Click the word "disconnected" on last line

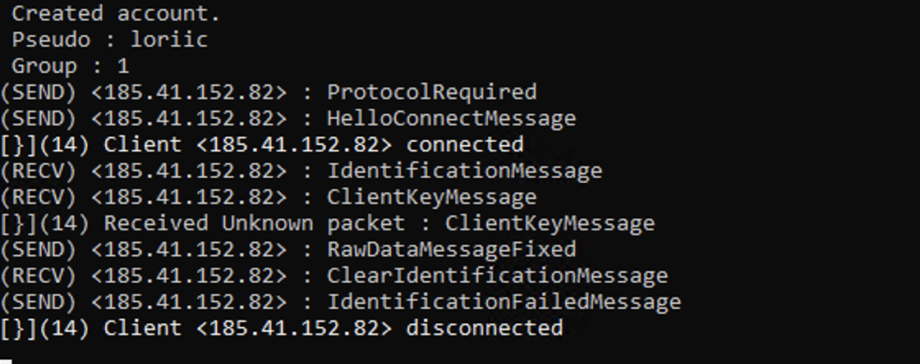point(484,328)
